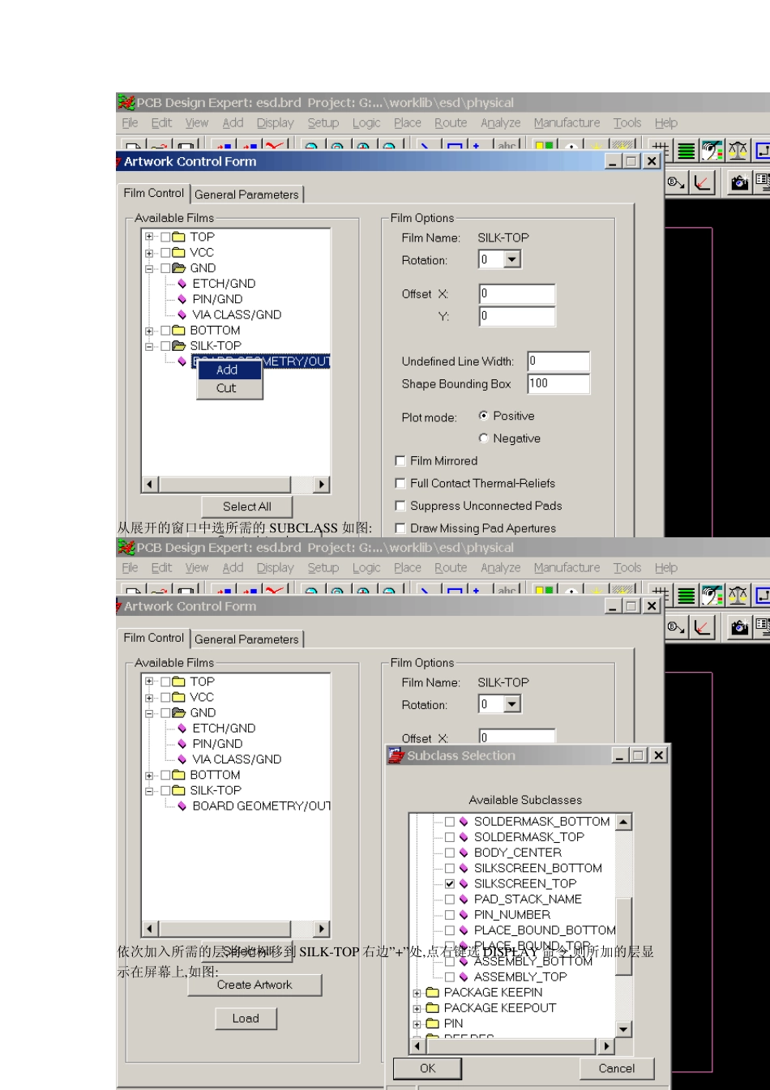
Task: Click the purple diamond icon beside SILKSCREEN_TOP
Action: pyautogui.click(x=464, y=884)
